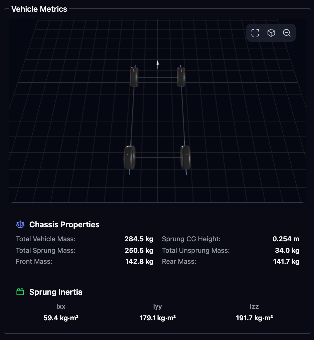Click the 284.5 kg value
This screenshot has width=314, height=340.
pos(139,239)
